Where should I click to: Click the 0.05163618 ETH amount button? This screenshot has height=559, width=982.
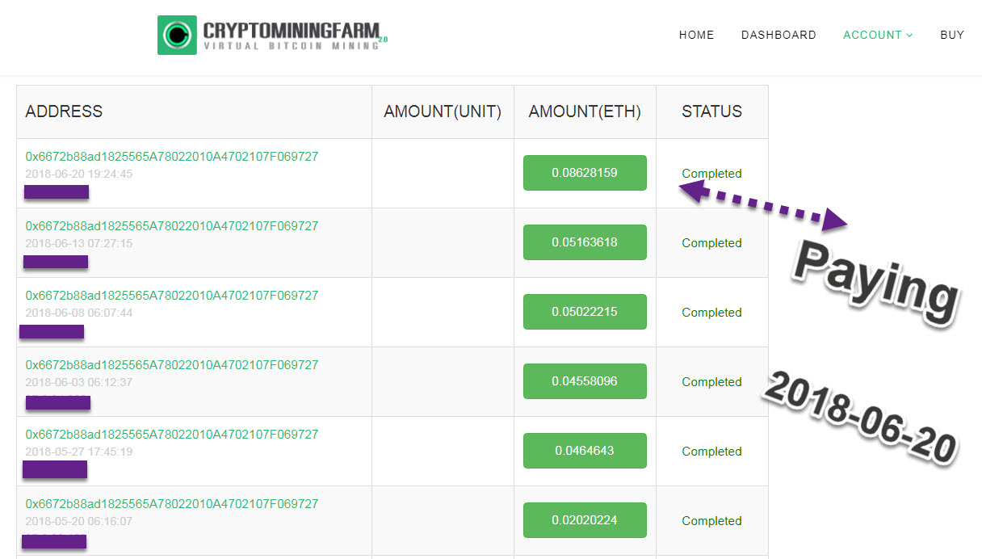[585, 242]
